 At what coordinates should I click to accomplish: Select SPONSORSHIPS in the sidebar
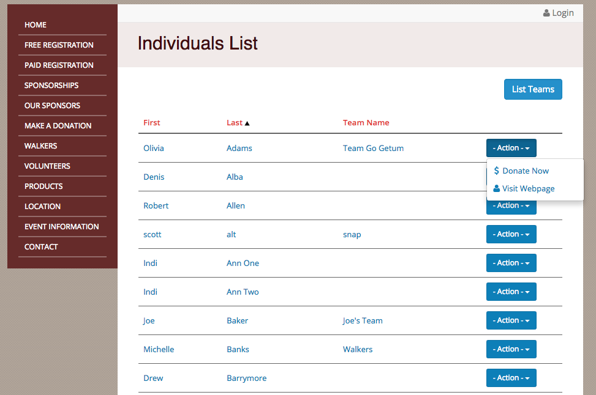point(51,86)
